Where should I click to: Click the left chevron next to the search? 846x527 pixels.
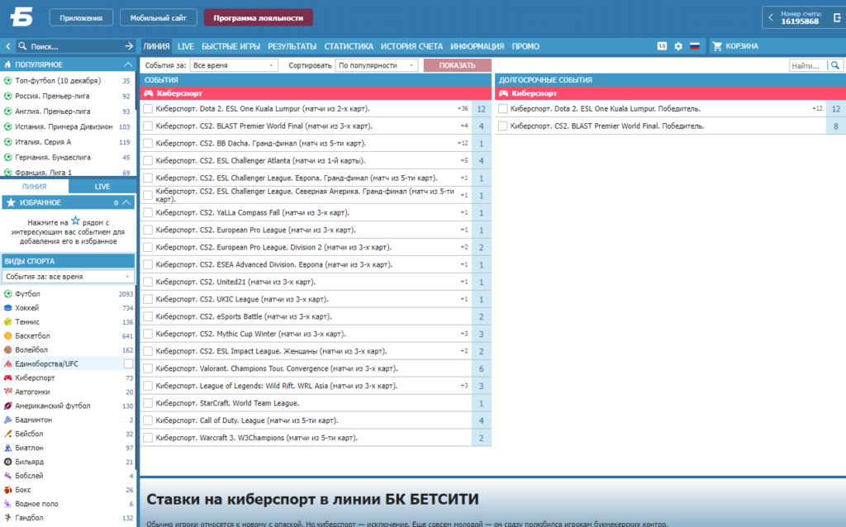point(8,46)
